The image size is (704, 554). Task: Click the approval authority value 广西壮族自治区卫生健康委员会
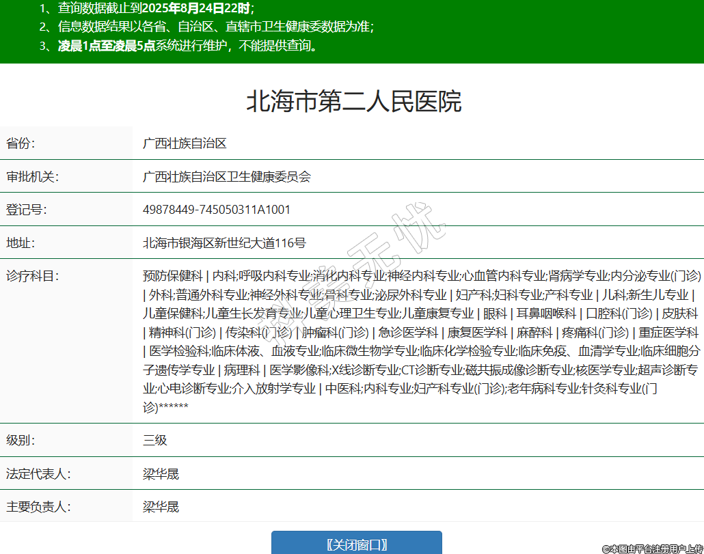point(226,177)
